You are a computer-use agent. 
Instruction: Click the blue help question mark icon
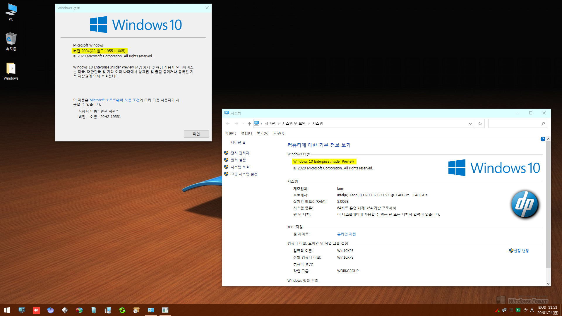click(543, 139)
